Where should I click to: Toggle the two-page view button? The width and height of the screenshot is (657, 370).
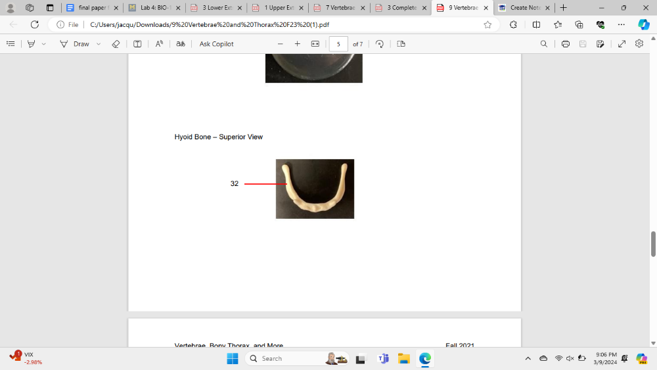pyautogui.click(x=401, y=44)
